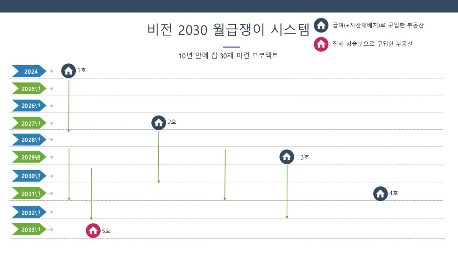The height and width of the screenshot is (258, 458).
Task: Click the pink 5호 house icon
Action: pyautogui.click(x=93, y=230)
